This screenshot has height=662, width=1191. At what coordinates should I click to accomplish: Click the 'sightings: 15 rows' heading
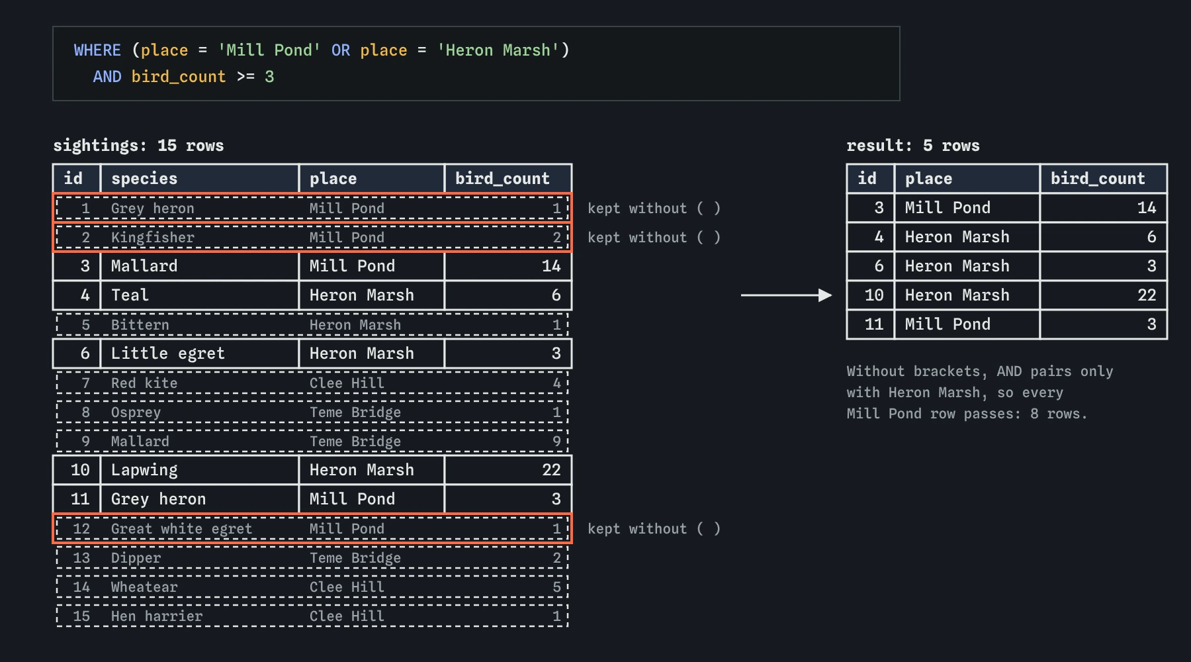pyautogui.click(x=138, y=146)
